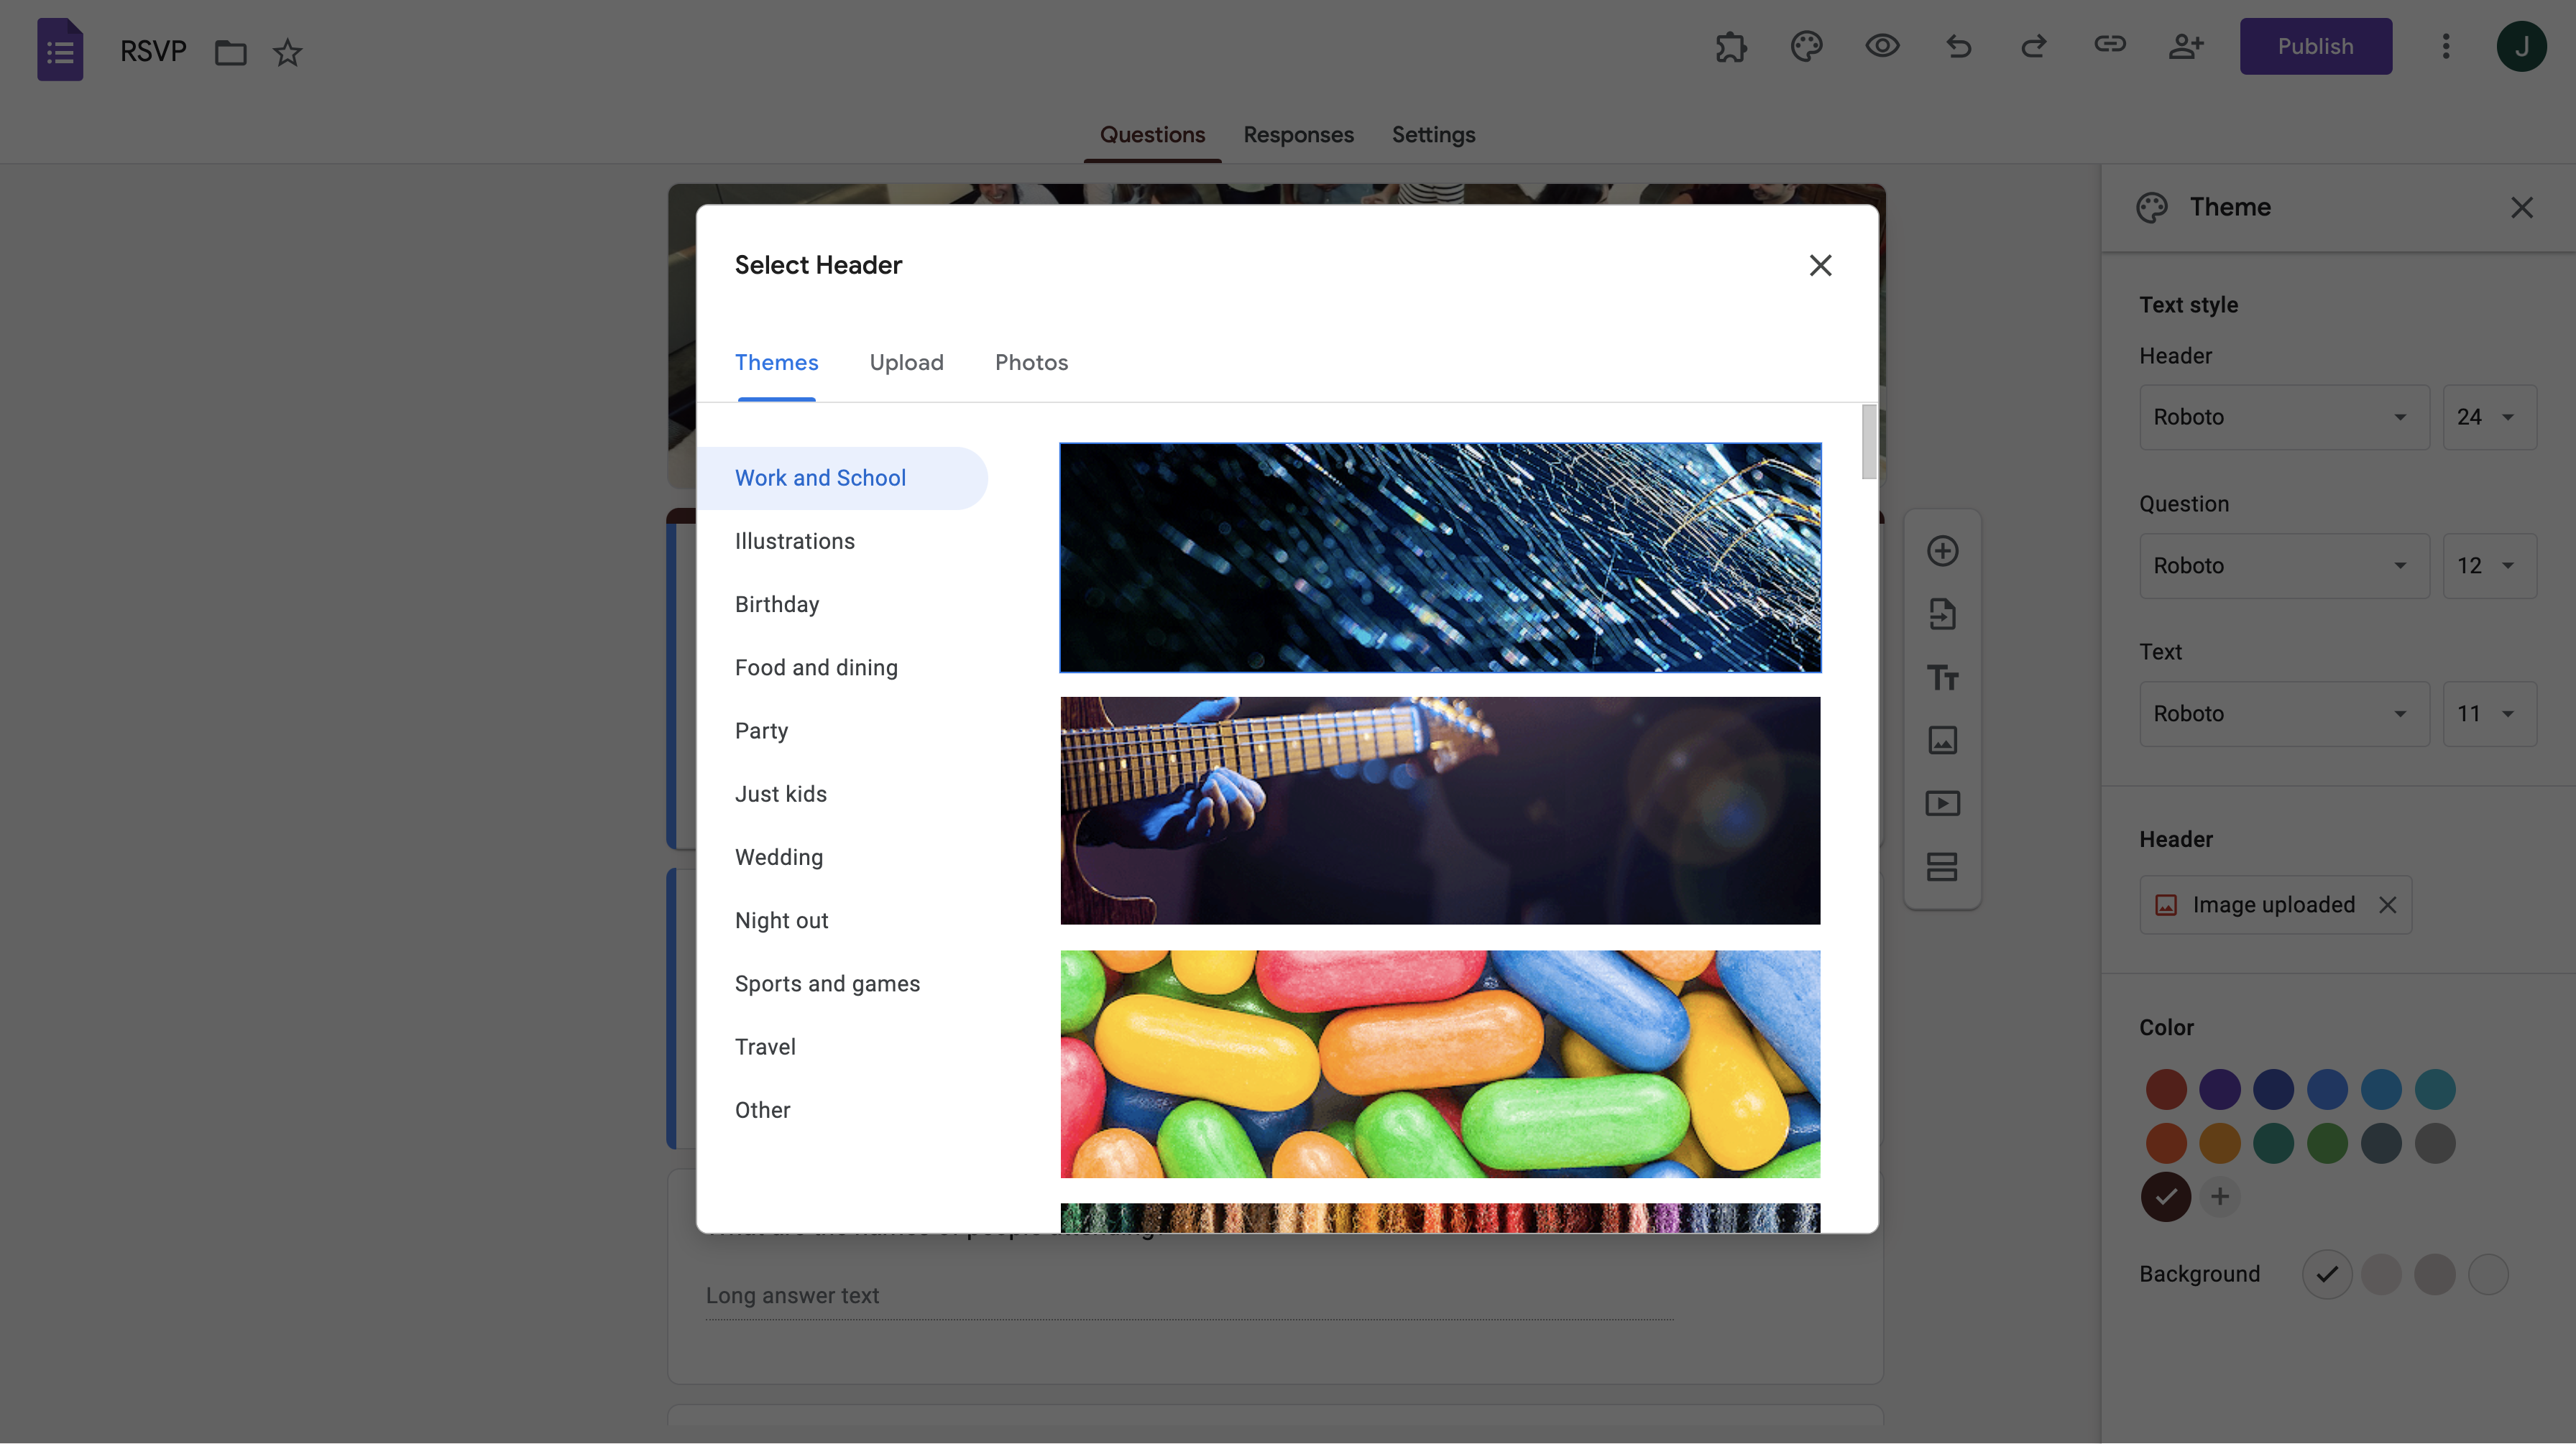Open the Responses tab
This screenshot has width=2576, height=1444.
[1298, 134]
